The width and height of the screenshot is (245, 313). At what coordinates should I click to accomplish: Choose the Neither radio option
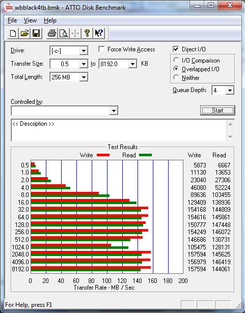[176, 77]
